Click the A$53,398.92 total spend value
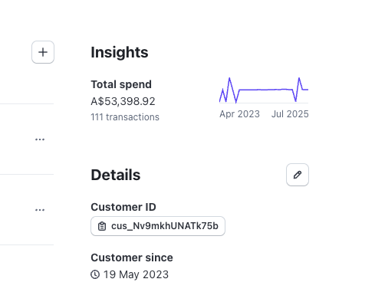Screen dimensions: 375x292 pyautogui.click(x=123, y=101)
